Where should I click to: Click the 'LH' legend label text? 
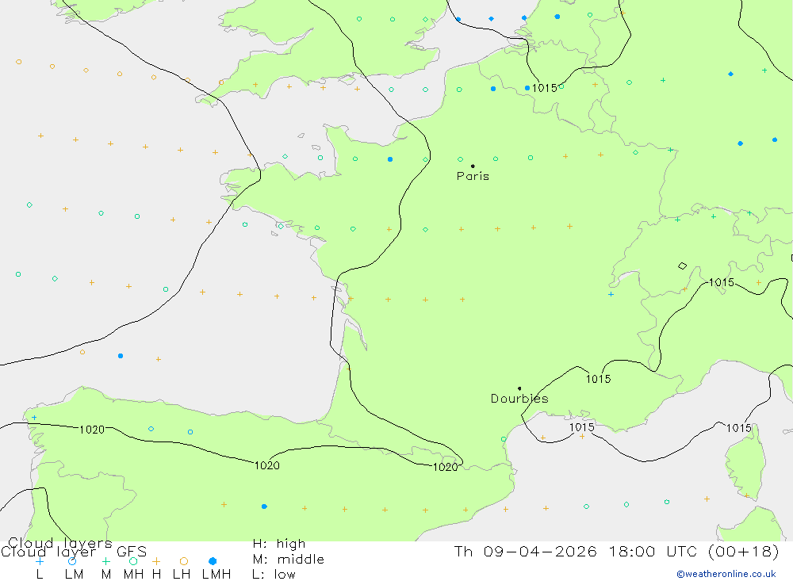(182, 575)
